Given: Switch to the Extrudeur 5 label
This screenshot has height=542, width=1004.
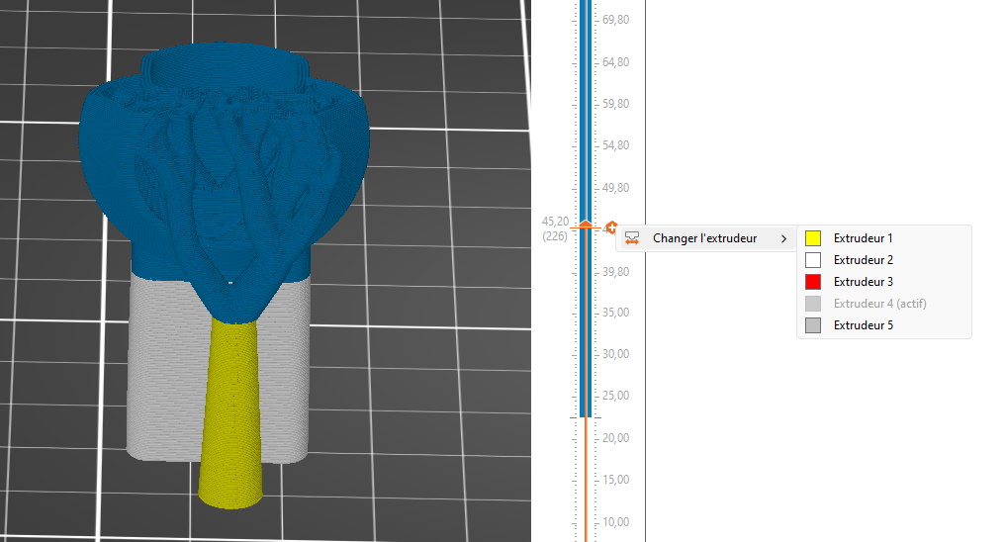Looking at the screenshot, I should pyautogui.click(x=863, y=325).
